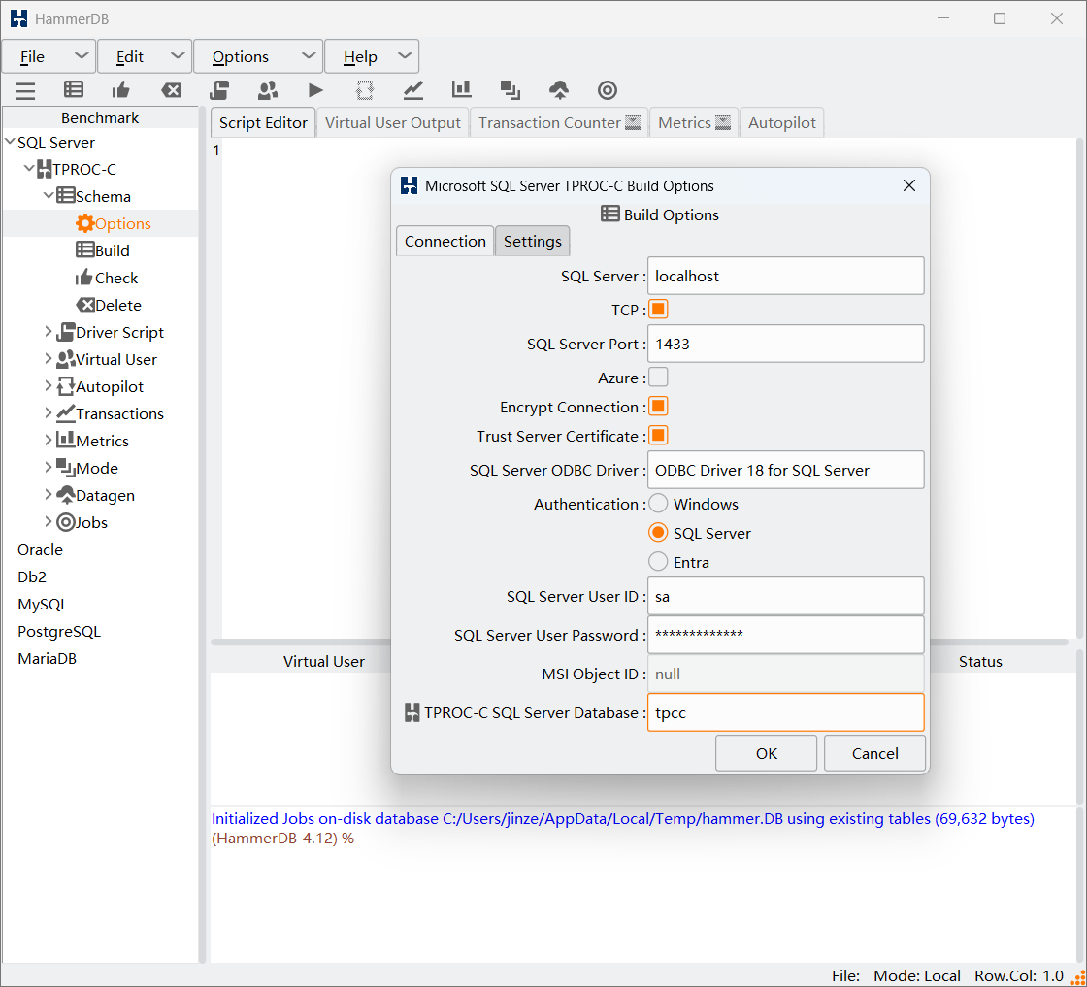Image resolution: width=1087 pixels, height=987 pixels.
Task: Create virtual users via toolbar icon
Action: (x=268, y=90)
